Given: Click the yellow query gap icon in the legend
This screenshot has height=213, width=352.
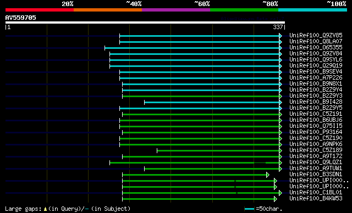Looking at the screenshot, I should [x=45, y=209].
